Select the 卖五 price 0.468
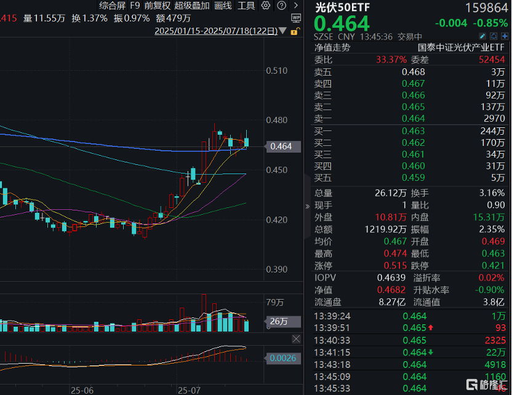This screenshot has height=395, width=512. point(414,72)
